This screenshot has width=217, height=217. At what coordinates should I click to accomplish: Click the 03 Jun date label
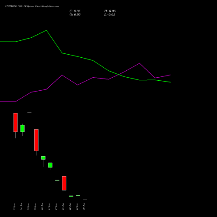tap(14, 207)
